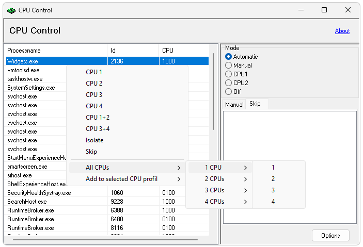Sort by the Processname column header
The width and height of the screenshot is (363, 247).
24,51
